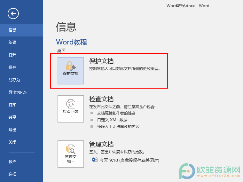Click the Protect Document lock and key icon

[71, 66]
